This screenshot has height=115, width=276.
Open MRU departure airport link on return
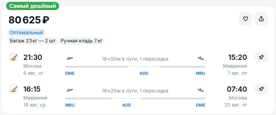[x=70, y=105]
